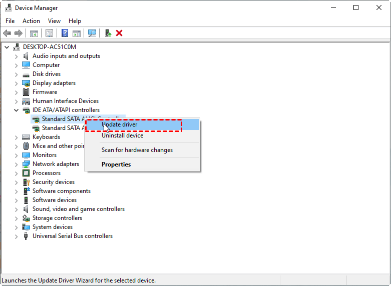The height and width of the screenshot is (286, 391).
Task: Choose Uninstall device from context menu
Action: (x=142, y=135)
